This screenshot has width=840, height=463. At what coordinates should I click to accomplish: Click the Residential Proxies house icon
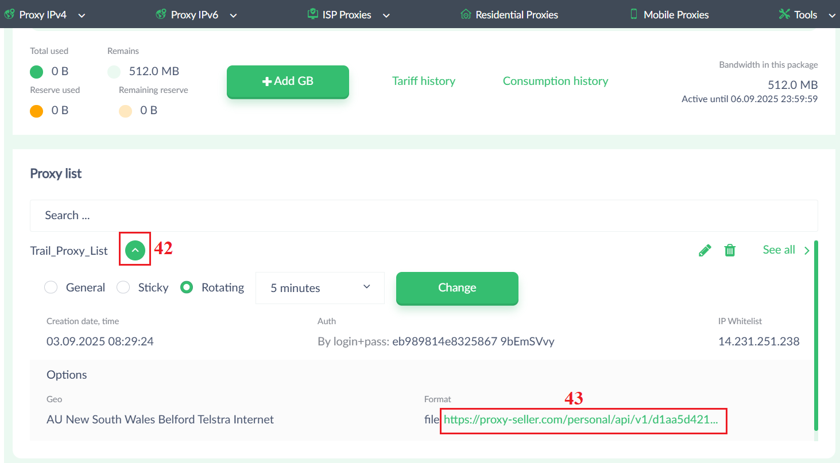[466, 14]
